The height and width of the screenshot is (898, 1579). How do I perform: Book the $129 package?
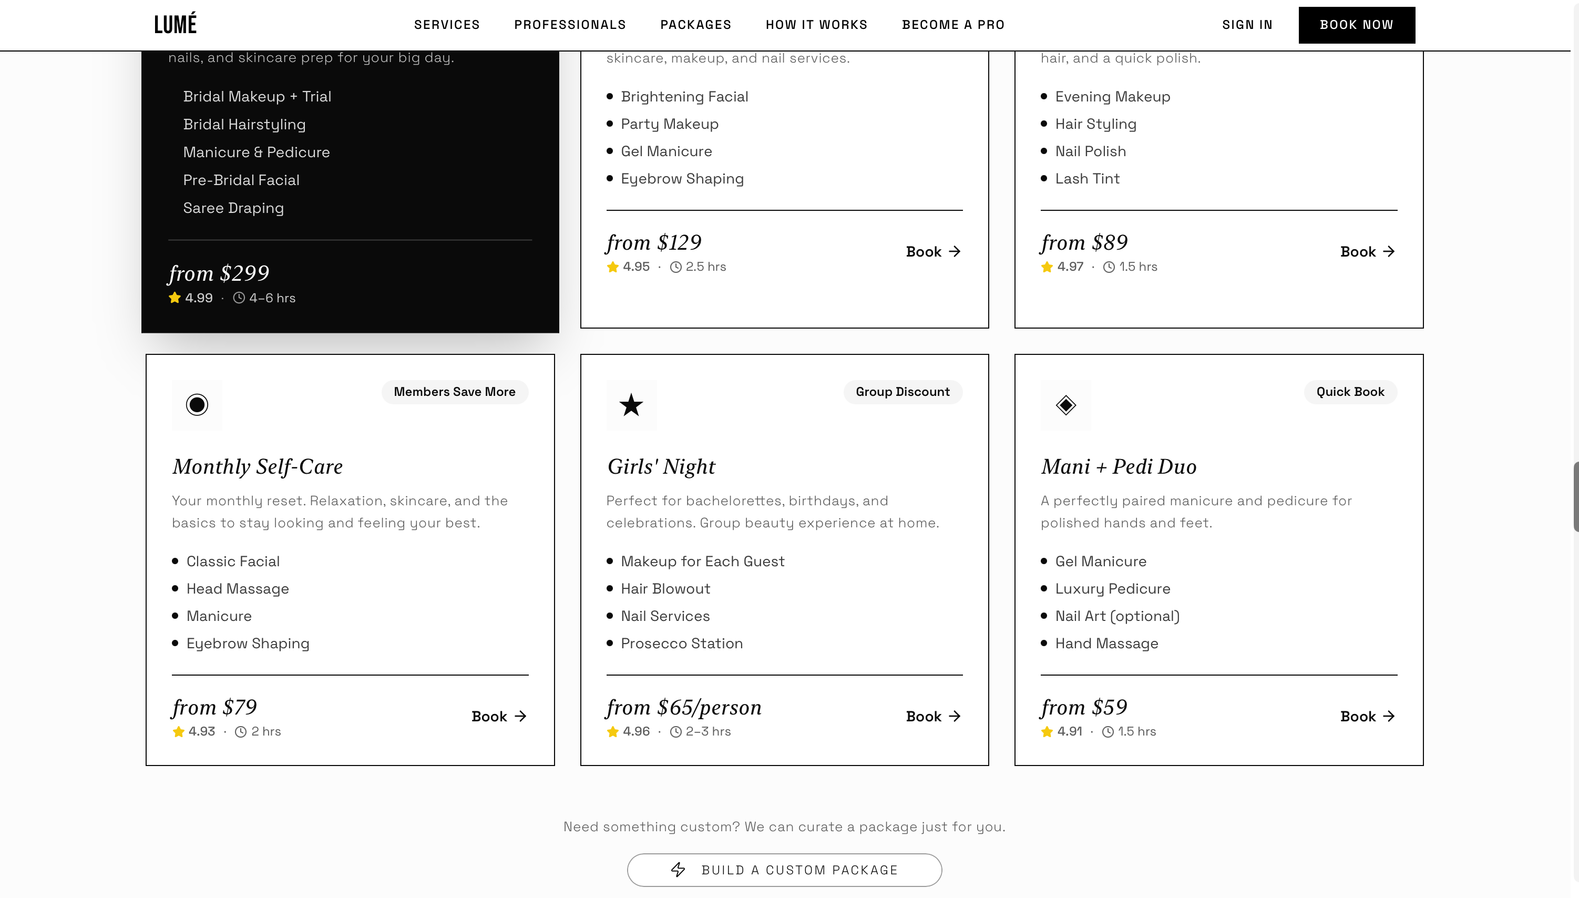[934, 252]
